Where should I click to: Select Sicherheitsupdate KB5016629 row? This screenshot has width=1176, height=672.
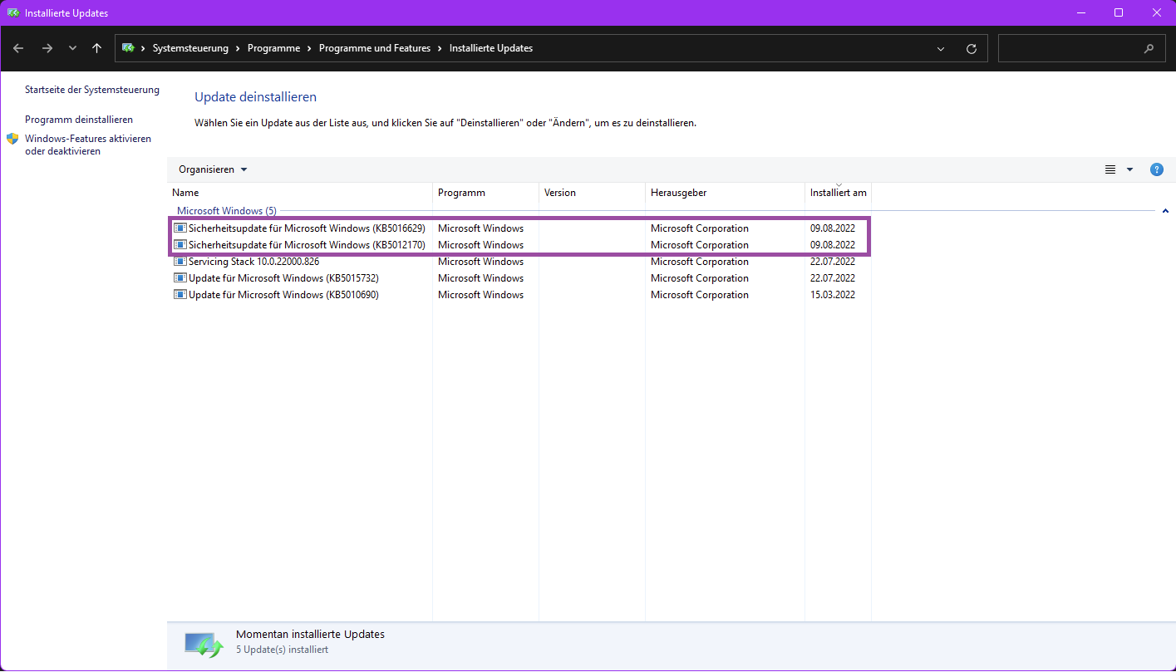[x=520, y=228]
